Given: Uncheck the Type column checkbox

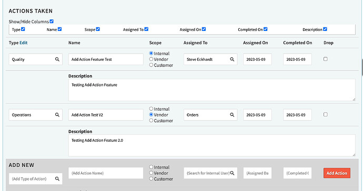Looking at the screenshot, I should pyautogui.click(x=23, y=29).
